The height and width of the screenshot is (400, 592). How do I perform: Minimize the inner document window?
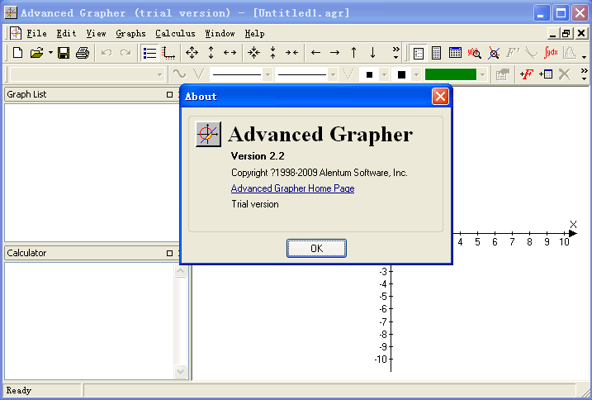click(x=553, y=33)
